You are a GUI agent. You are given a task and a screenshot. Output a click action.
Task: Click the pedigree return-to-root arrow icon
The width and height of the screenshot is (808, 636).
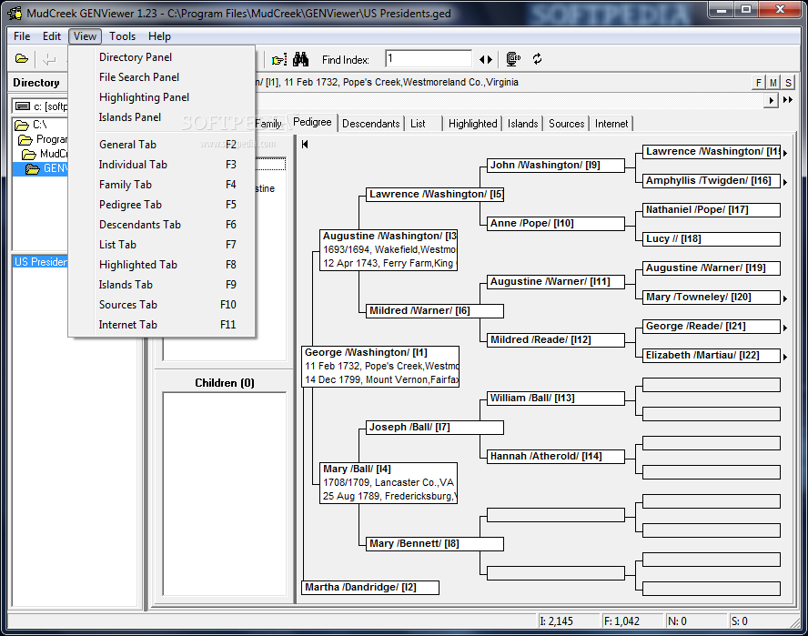[305, 145]
